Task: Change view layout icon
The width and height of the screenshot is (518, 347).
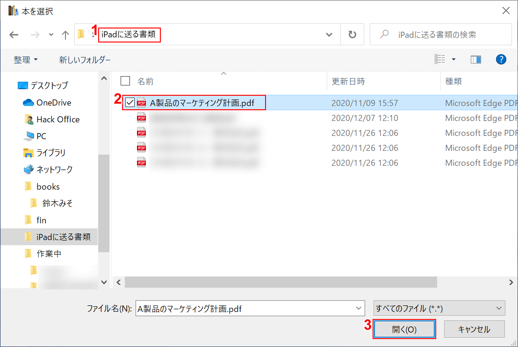Action: click(440, 59)
